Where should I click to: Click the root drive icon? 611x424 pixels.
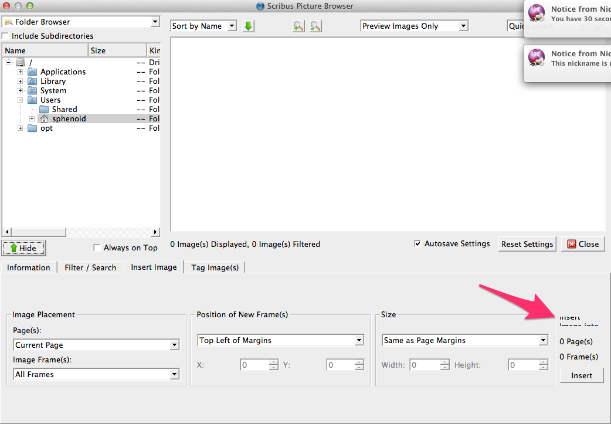21,62
